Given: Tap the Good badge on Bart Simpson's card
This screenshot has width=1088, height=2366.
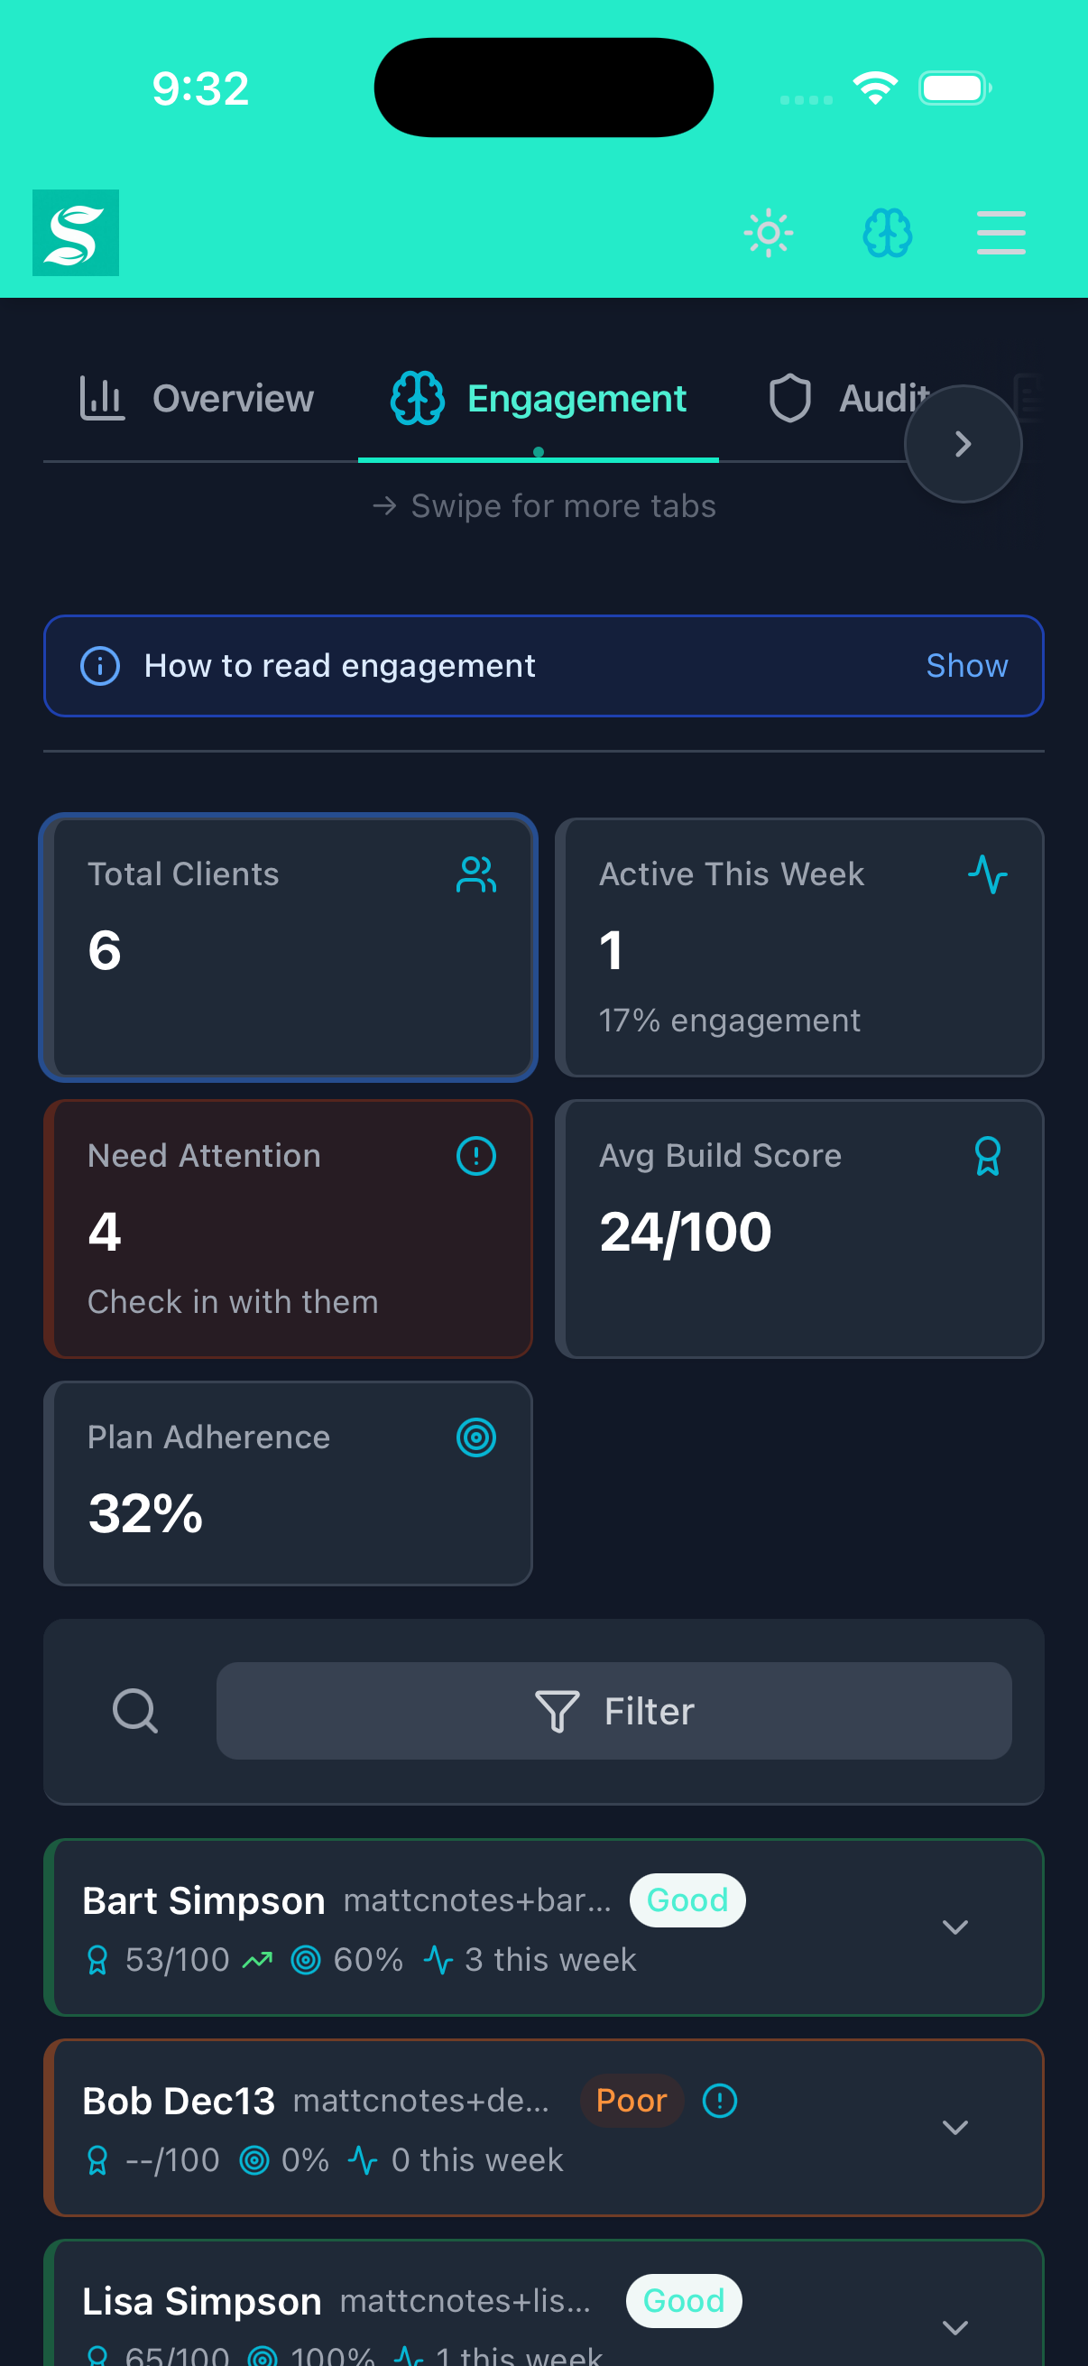Looking at the screenshot, I should (687, 1900).
